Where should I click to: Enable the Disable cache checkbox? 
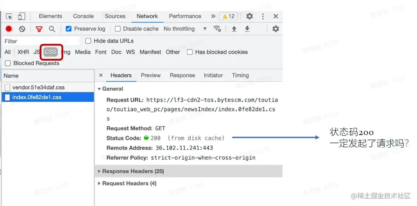click(118, 29)
